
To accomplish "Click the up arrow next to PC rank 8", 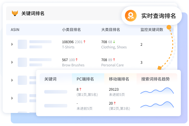I will click(x=80, y=90).
